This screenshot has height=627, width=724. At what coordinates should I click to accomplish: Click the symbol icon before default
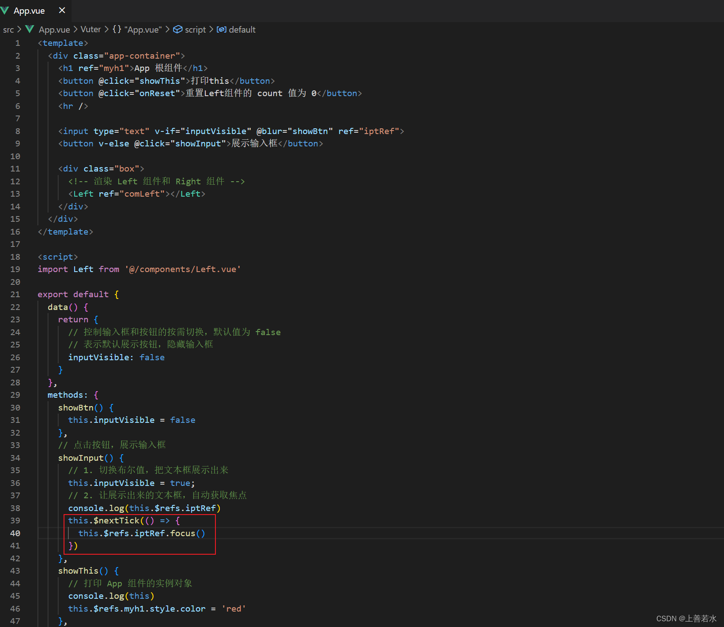coord(222,30)
